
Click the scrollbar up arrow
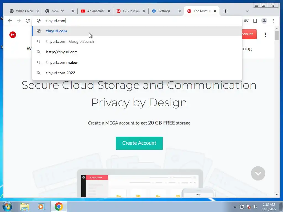pyautogui.click(x=277, y=28)
